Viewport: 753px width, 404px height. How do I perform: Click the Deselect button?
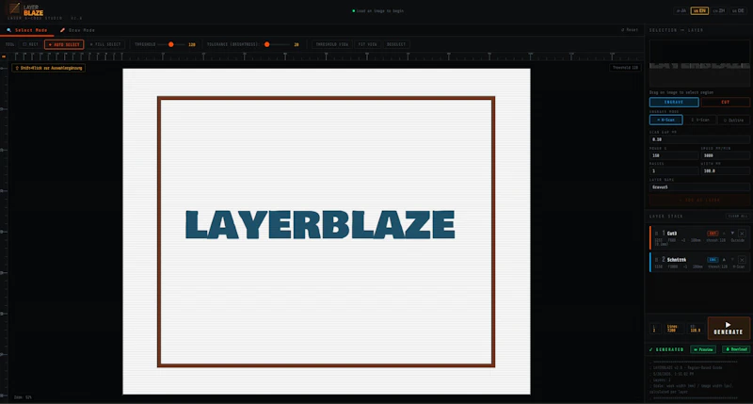pyautogui.click(x=396, y=44)
